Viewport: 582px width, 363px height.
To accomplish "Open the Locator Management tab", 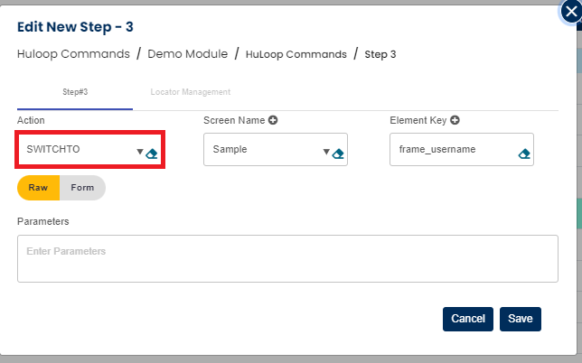I will tap(190, 92).
